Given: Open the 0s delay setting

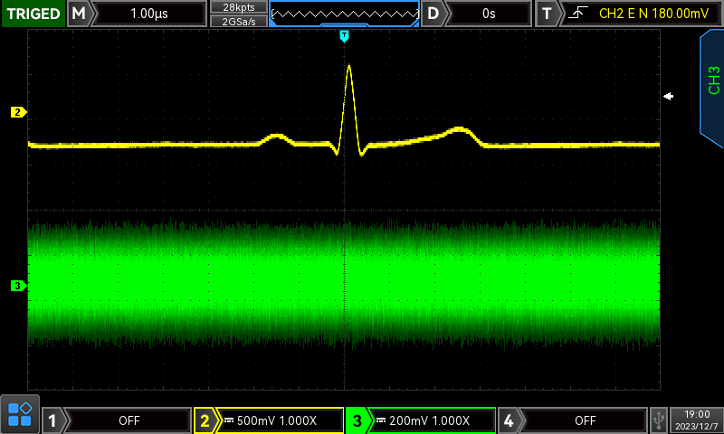Looking at the screenshot, I should click(490, 14).
